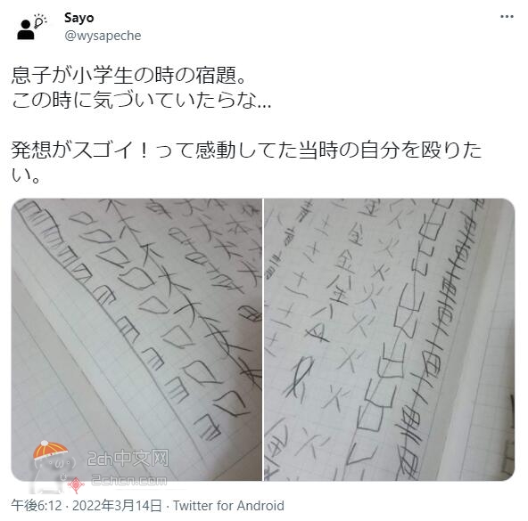Click the red diamond watermark icon

tap(76, 484)
